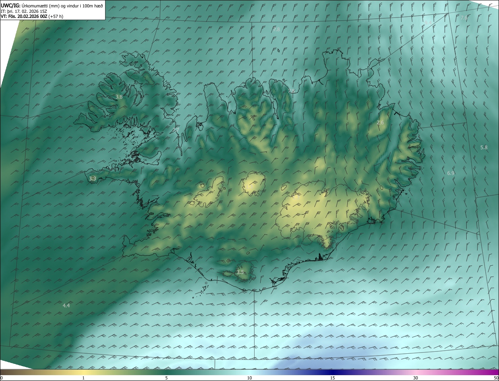Image resolution: width=499 pixels, height=381 pixels.
Task: Select the 9.4 value in the map
Action: tap(428, 23)
